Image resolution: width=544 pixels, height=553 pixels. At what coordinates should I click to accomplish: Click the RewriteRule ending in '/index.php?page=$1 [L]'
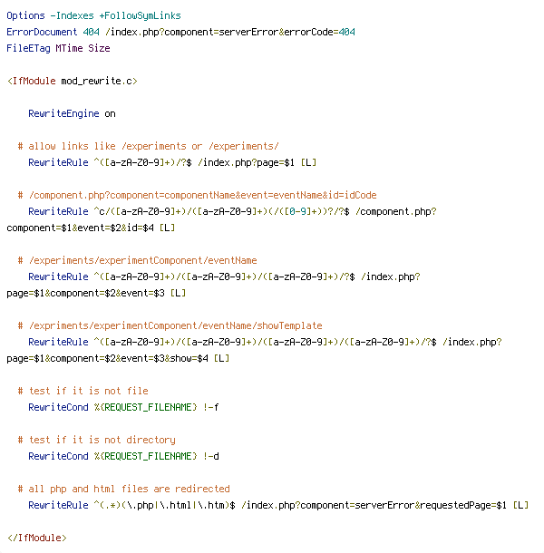click(x=172, y=162)
